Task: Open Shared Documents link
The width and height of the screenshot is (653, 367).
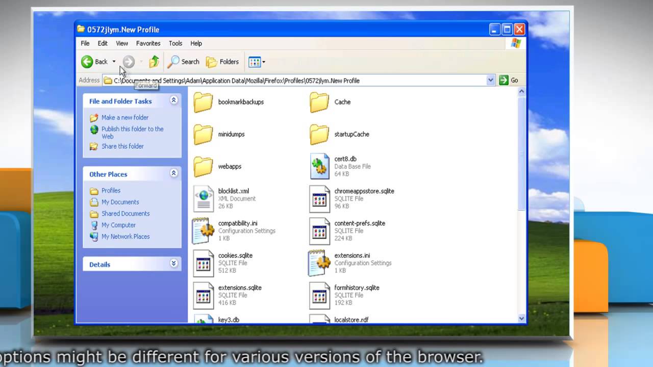Action: [x=125, y=214]
